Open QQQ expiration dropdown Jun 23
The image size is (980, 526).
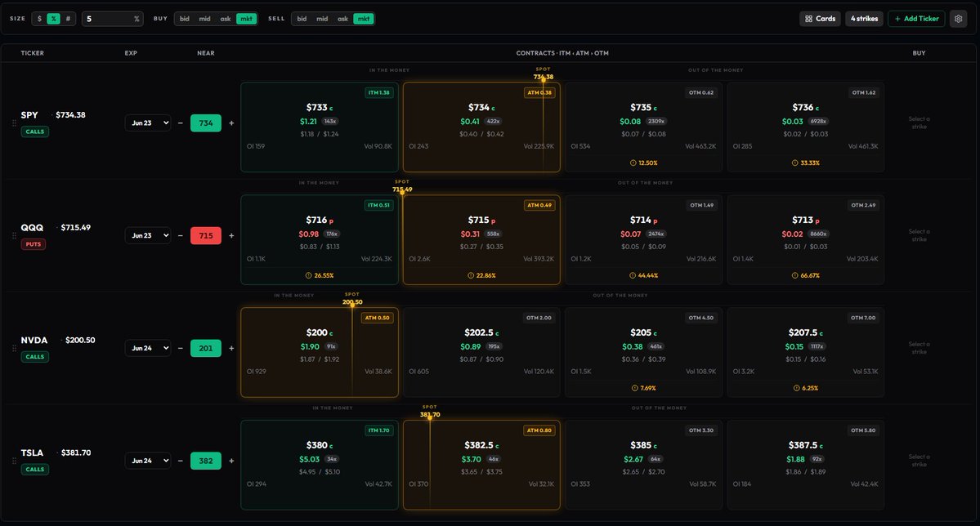147,235
